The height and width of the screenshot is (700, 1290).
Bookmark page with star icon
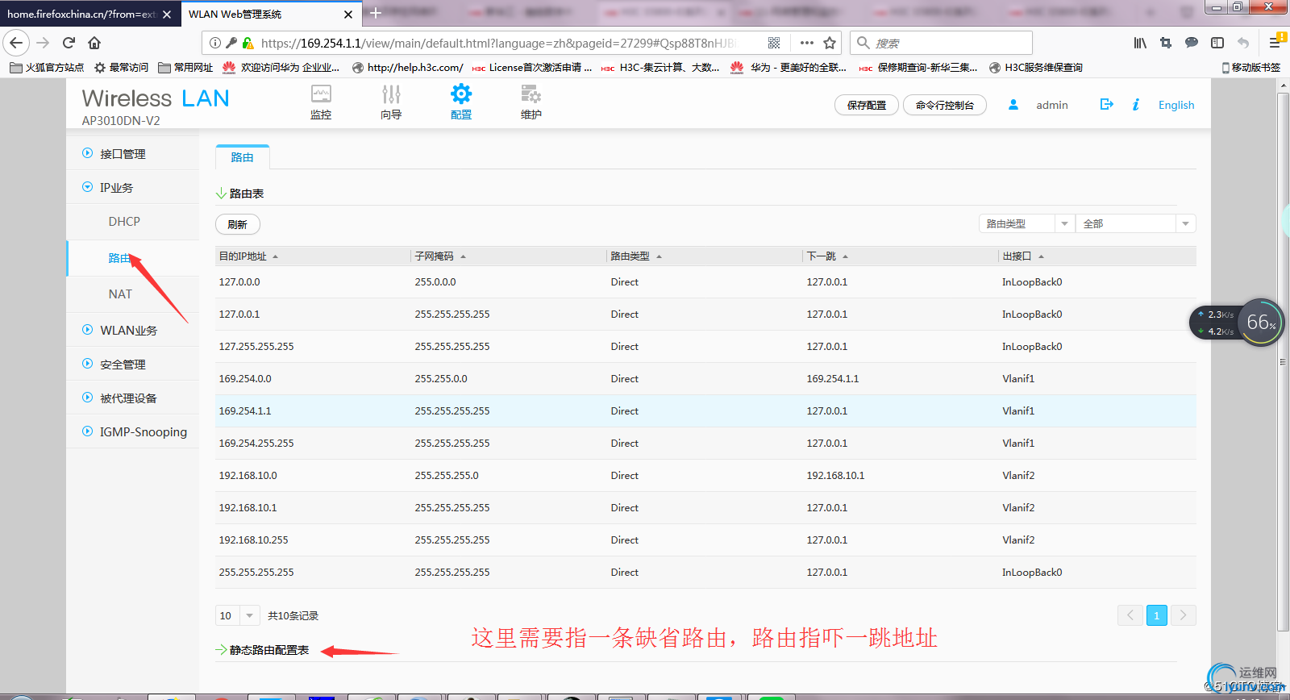click(x=830, y=43)
